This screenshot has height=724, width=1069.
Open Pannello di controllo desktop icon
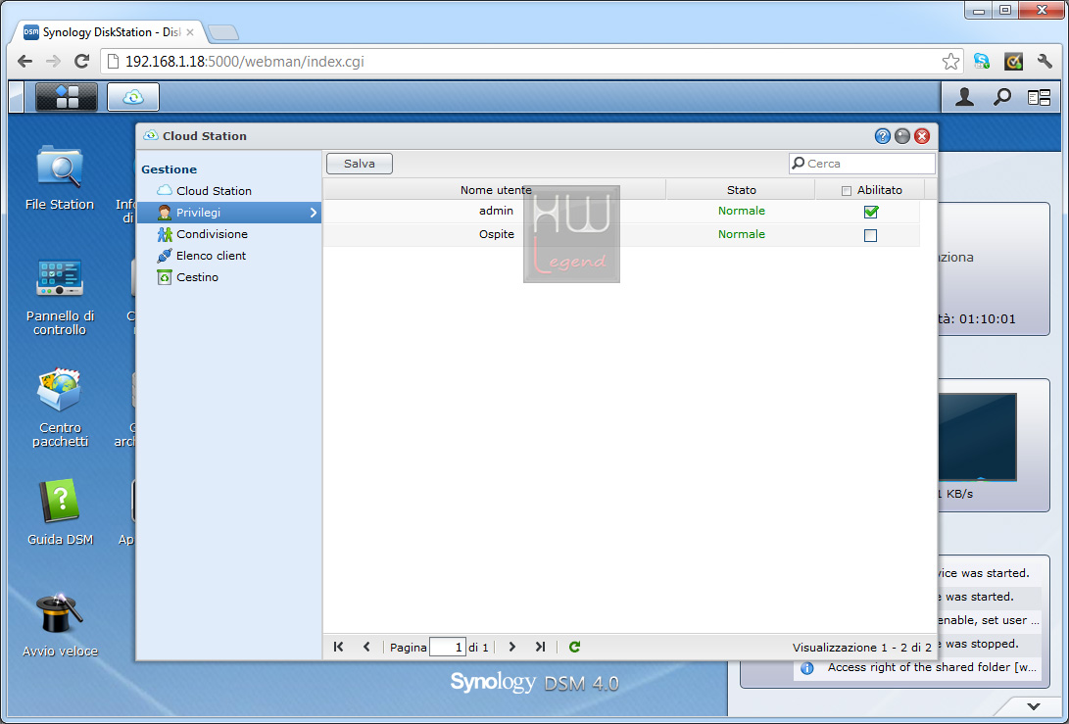click(x=60, y=297)
